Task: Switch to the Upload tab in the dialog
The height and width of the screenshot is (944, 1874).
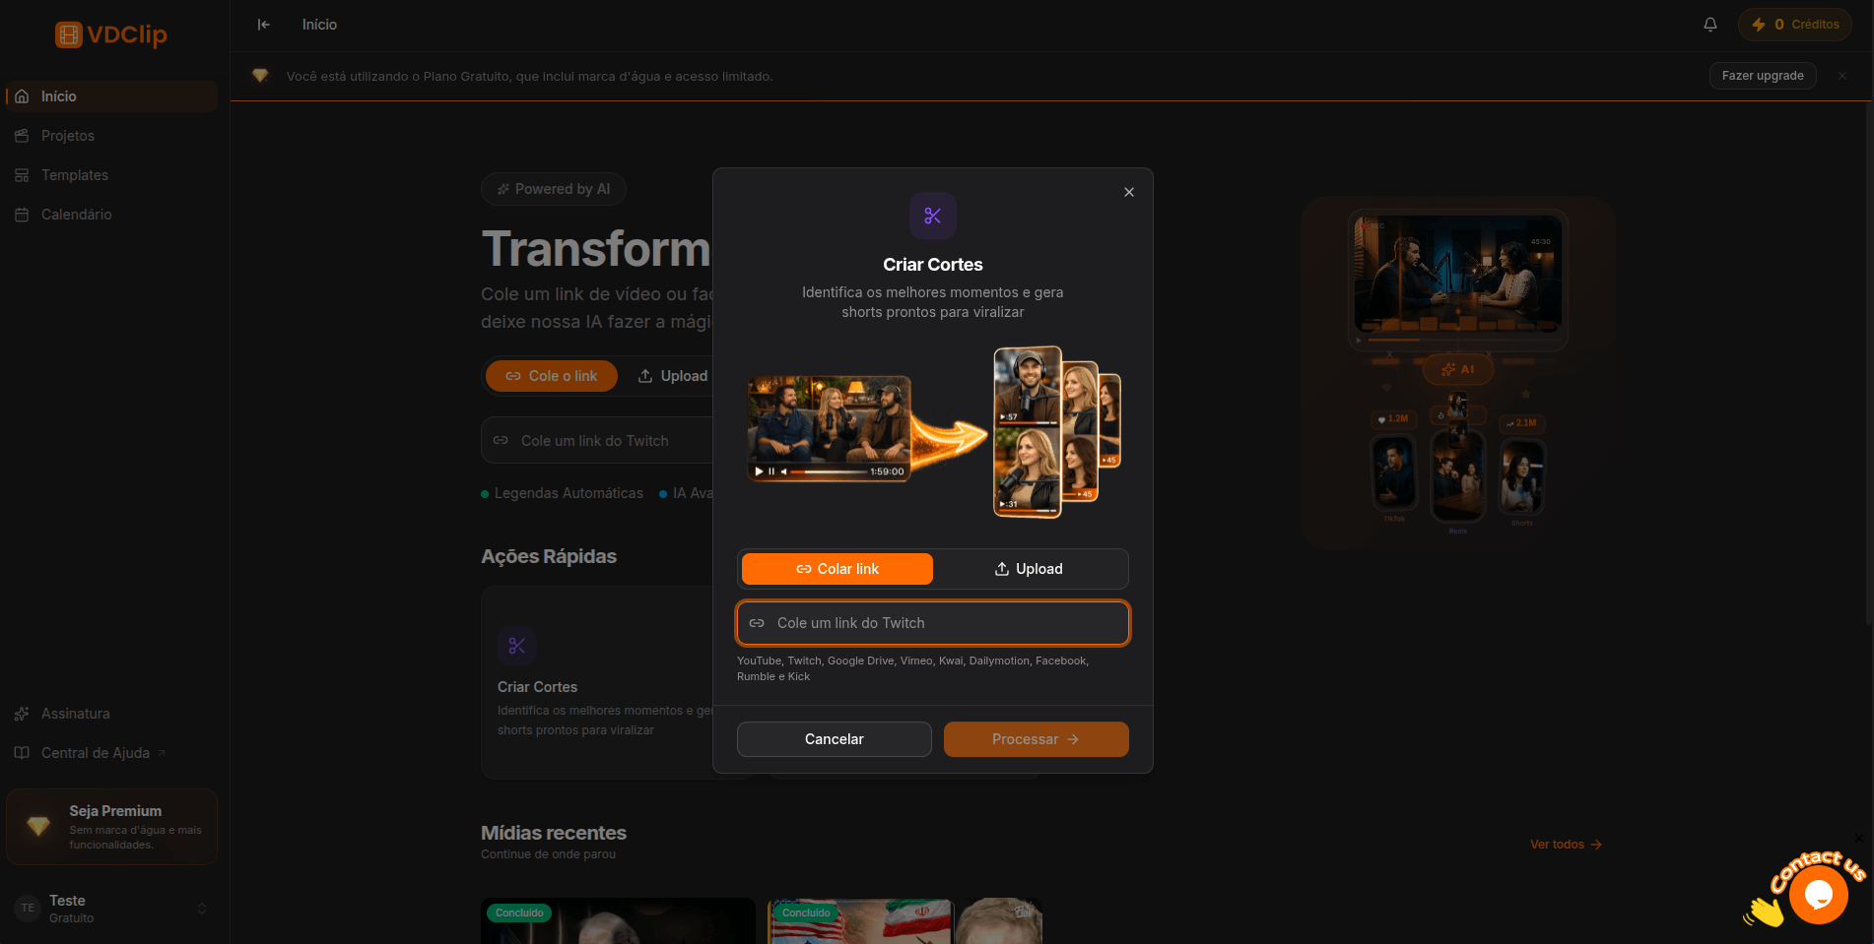Action: click(1029, 569)
